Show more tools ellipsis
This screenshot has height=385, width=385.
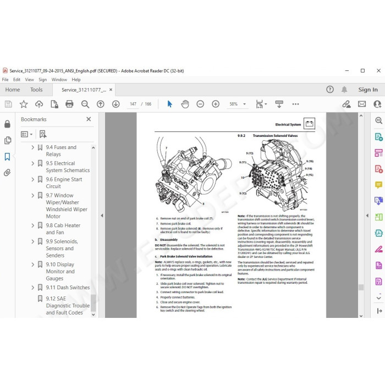coord(296,104)
